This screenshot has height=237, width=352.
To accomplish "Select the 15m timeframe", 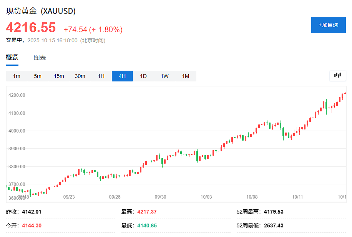I will pyautogui.click(x=59, y=76).
